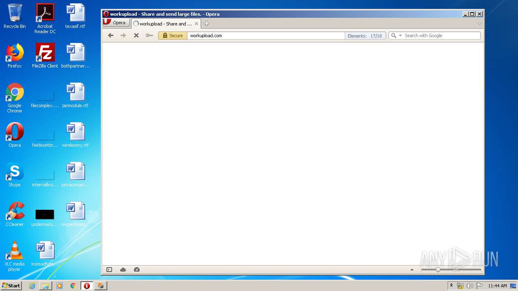Focus the Search with Google field

(442, 36)
